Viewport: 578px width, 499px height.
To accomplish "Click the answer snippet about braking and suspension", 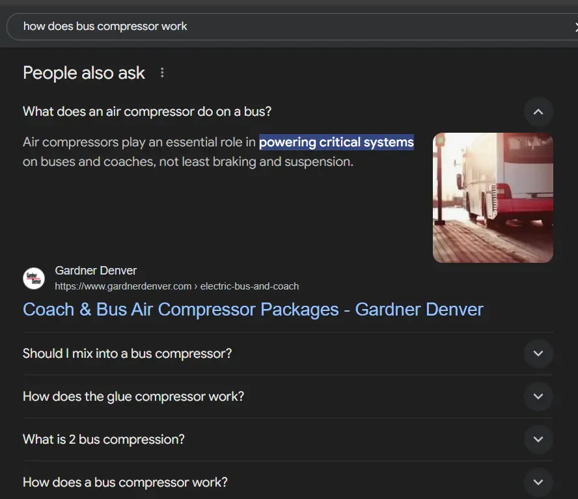I will [x=189, y=161].
